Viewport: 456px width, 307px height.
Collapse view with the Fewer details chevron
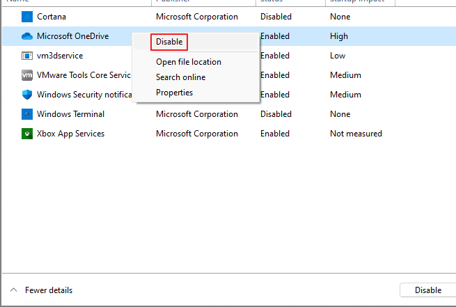pyautogui.click(x=13, y=290)
